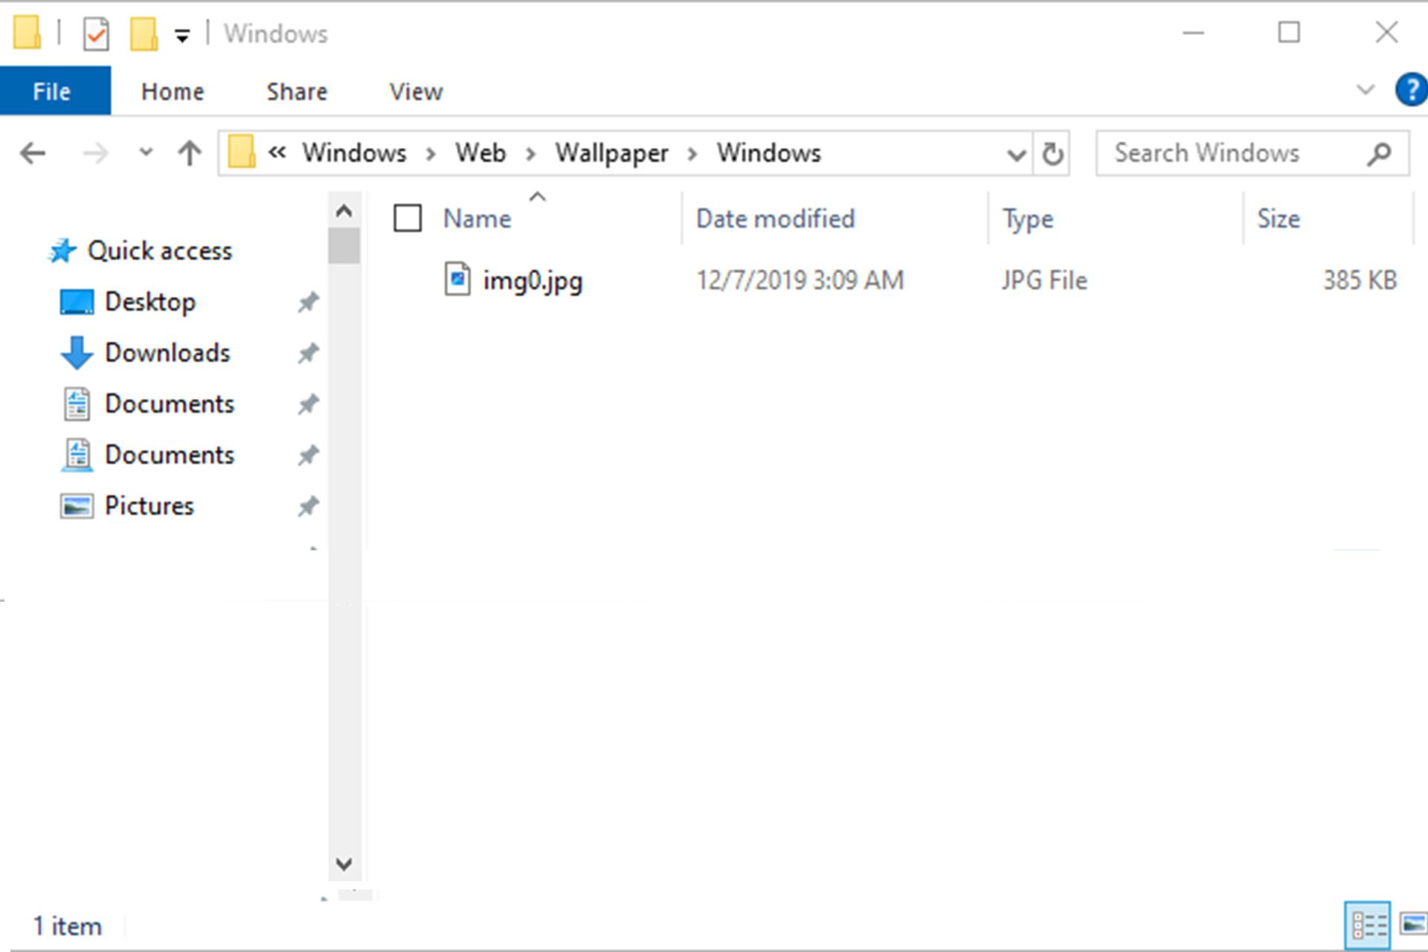The image size is (1428, 952).
Task: Expand the ribbon using the chevron
Action: click(1366, 91)
